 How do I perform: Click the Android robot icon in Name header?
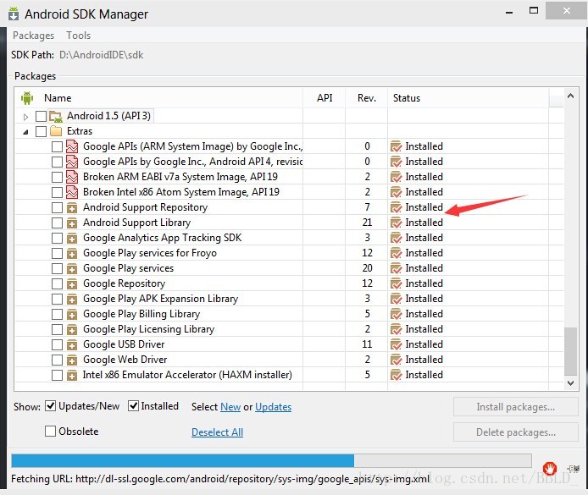[x=27, y=97]
